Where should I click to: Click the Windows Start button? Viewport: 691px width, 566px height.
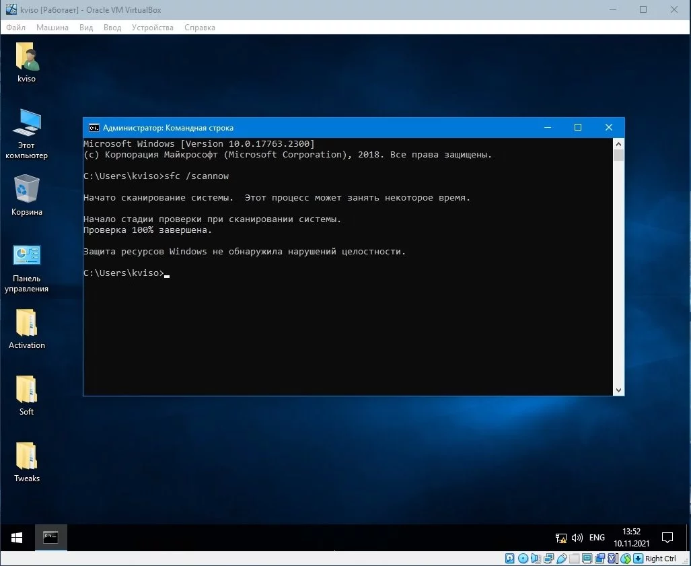click(17, 538)
